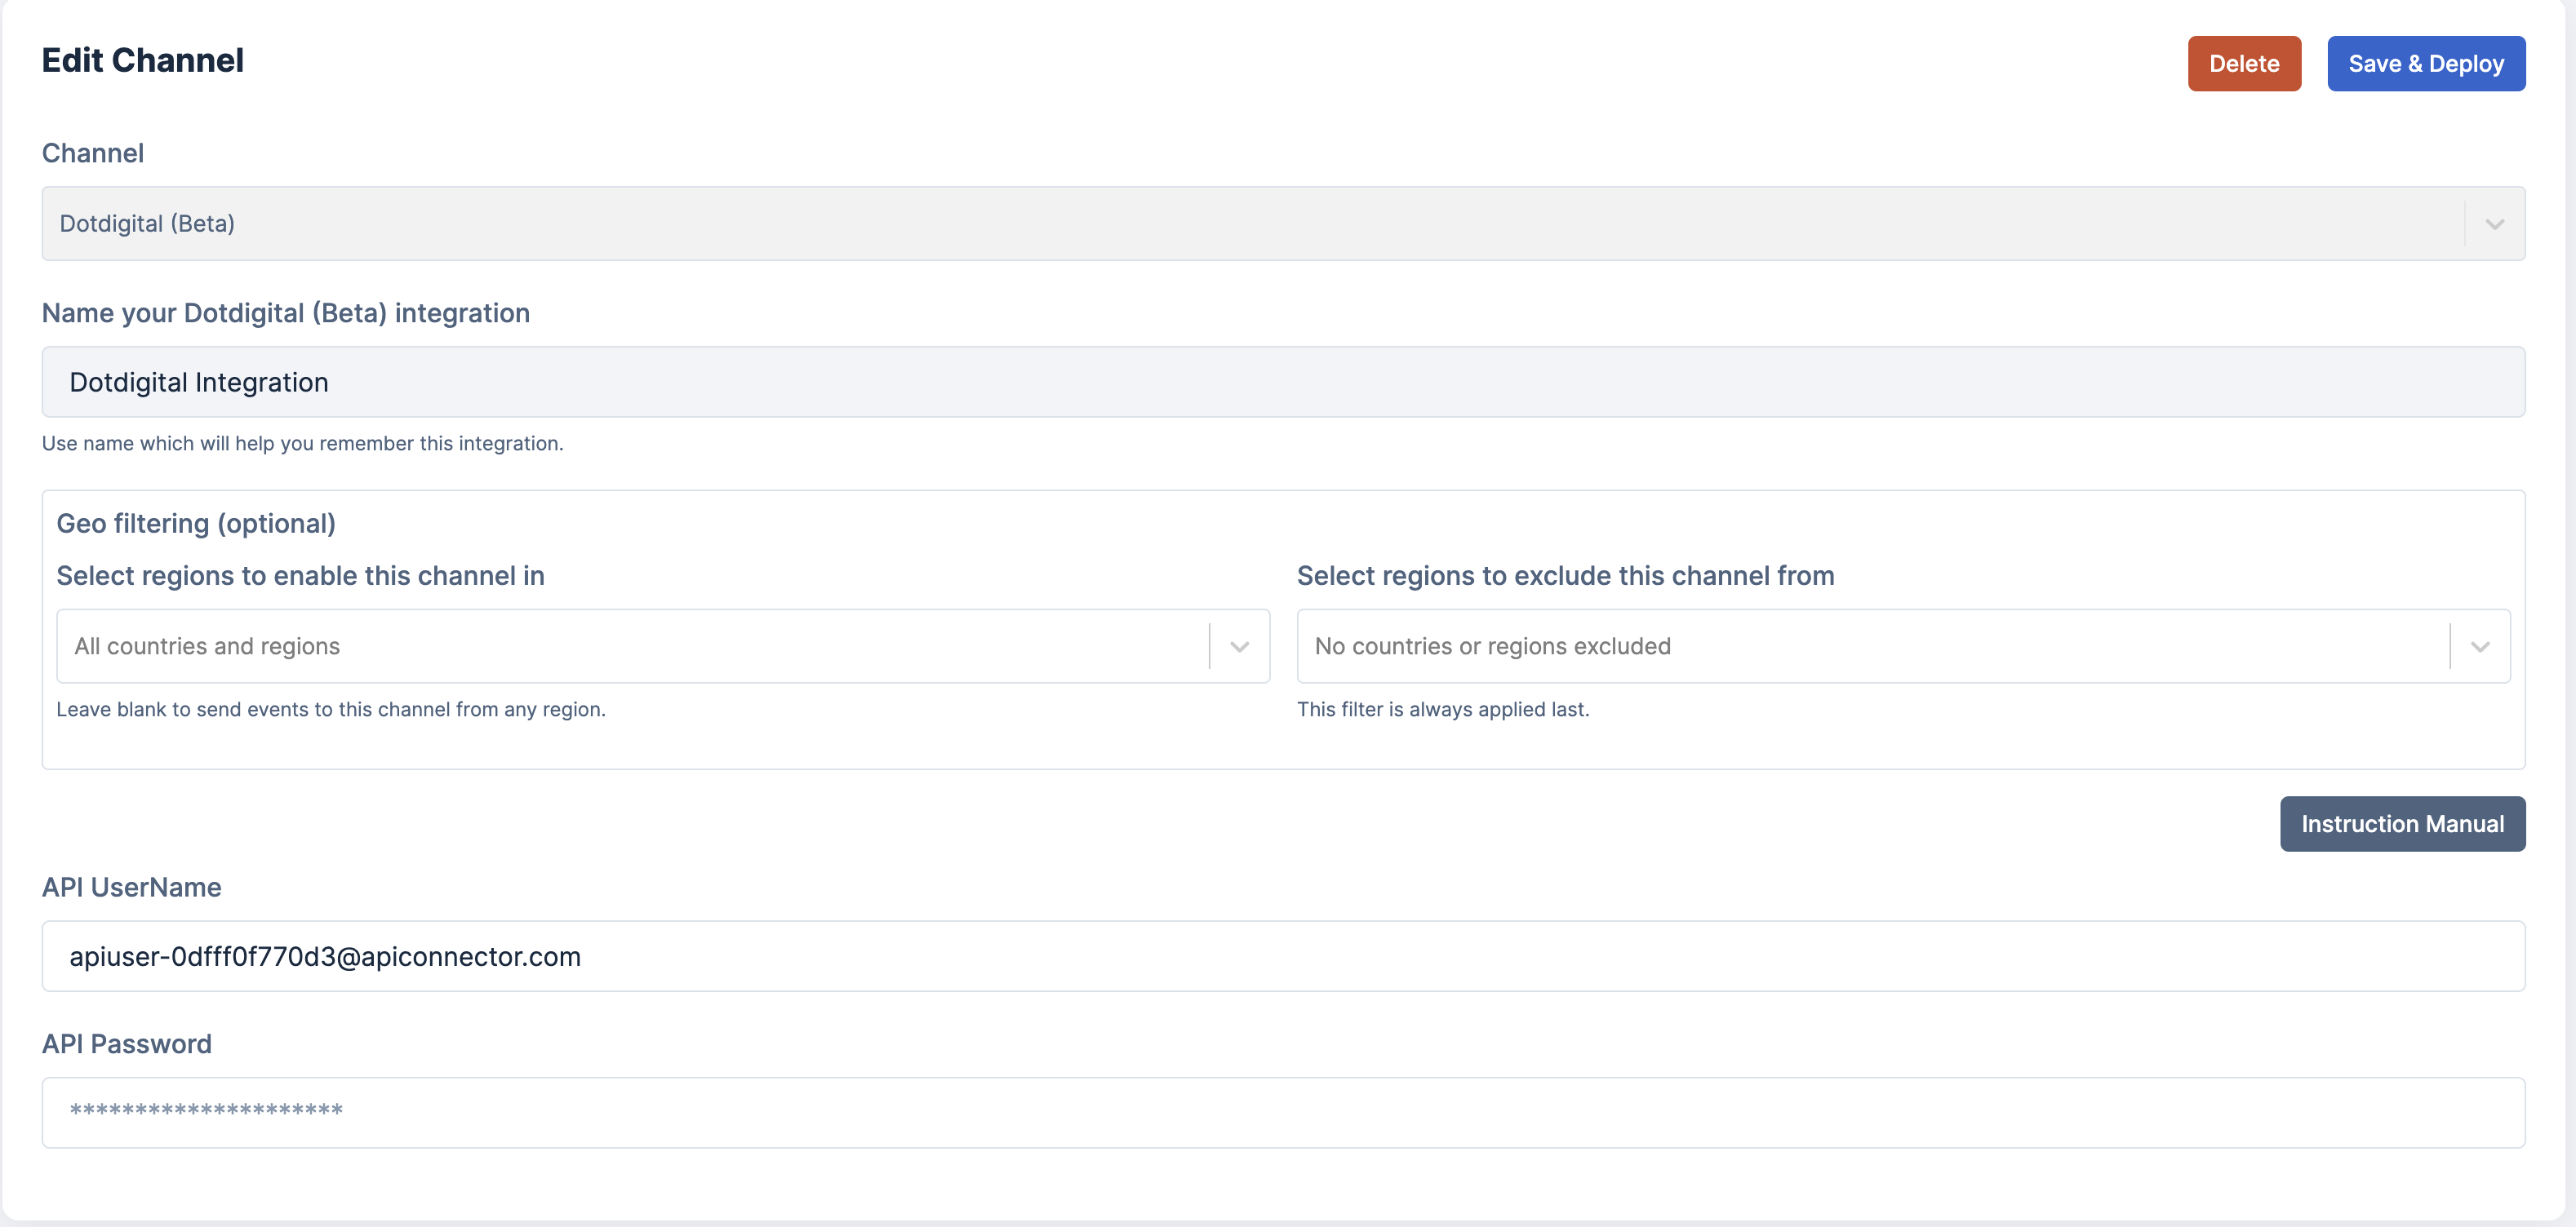Click the API Password label

point(126,1044)
